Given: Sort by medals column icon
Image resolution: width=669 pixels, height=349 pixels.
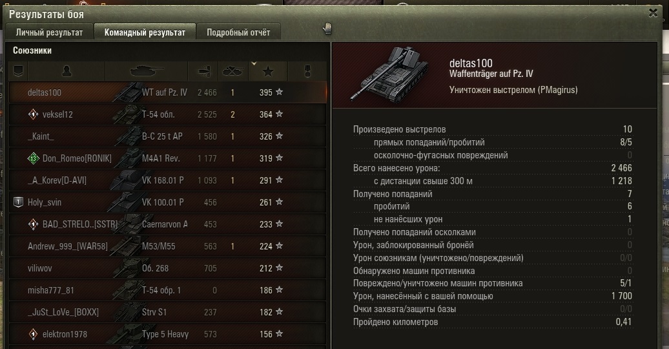Looking at the screenshot, I should pos(307,71).
